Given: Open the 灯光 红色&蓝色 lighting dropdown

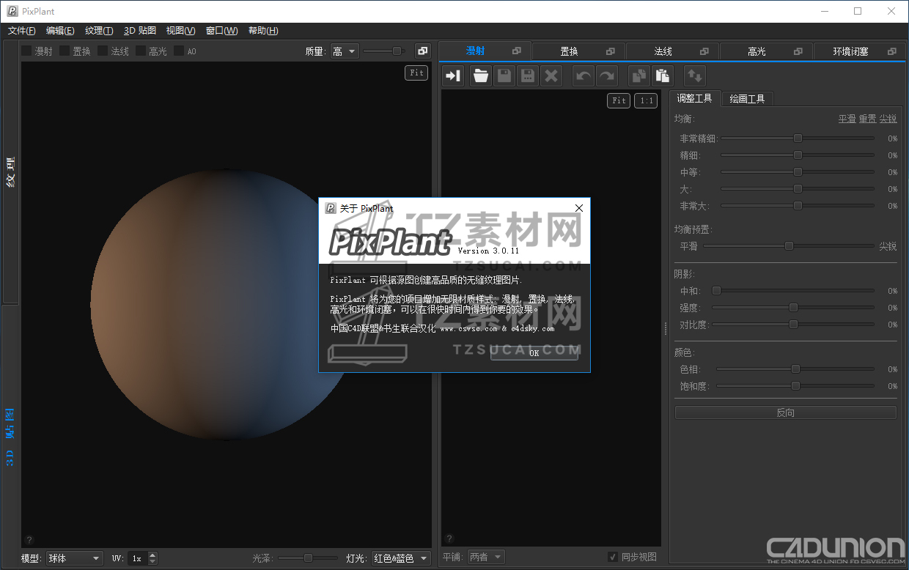Looking at the screenshot, I should coord(401,558).
